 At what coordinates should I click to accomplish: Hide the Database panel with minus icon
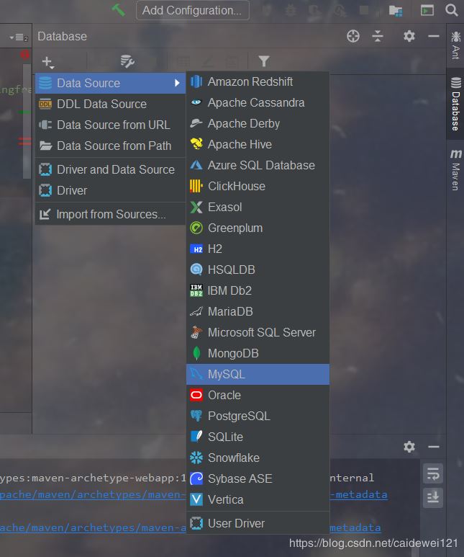pos(434,36)
